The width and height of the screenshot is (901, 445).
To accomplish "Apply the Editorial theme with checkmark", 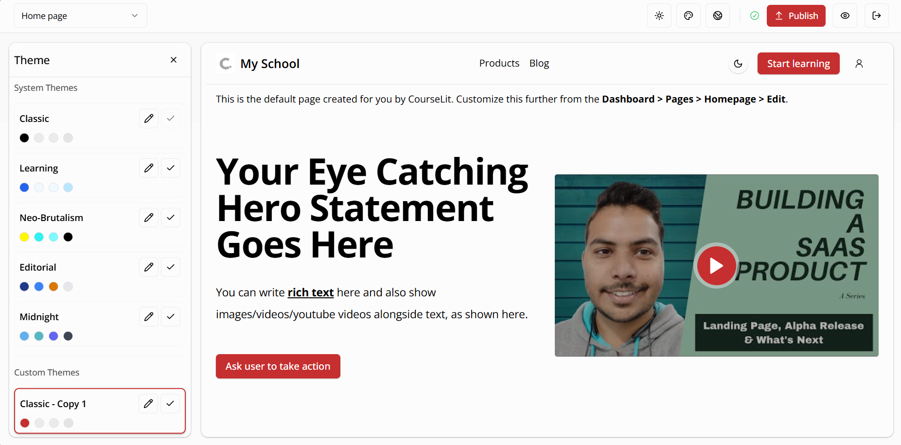I will [x=171, y=267].
